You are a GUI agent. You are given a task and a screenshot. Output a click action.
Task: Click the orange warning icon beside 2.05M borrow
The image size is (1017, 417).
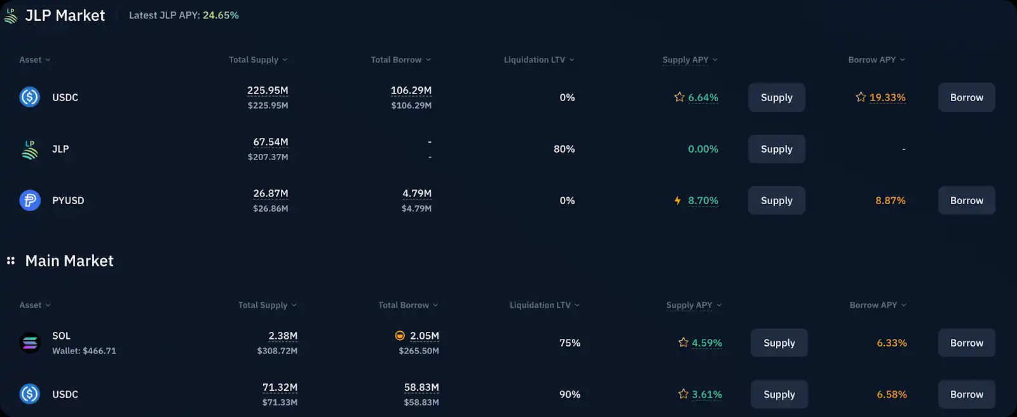coord(400,336)
